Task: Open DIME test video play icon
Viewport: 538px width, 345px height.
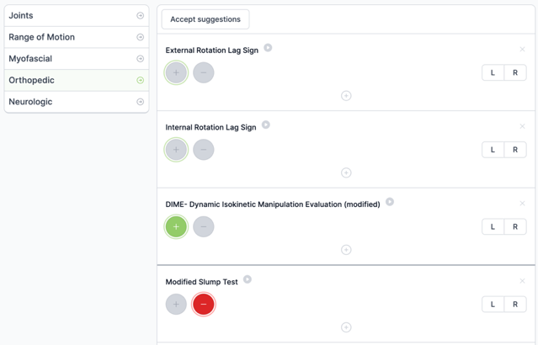Action: pos(390,202)
